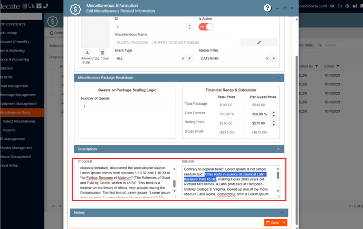
Task: Decrease the ID spinner value
Action: 189,28
